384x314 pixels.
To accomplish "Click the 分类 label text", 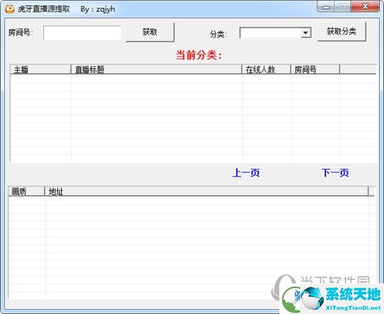I will coord(219,34).
